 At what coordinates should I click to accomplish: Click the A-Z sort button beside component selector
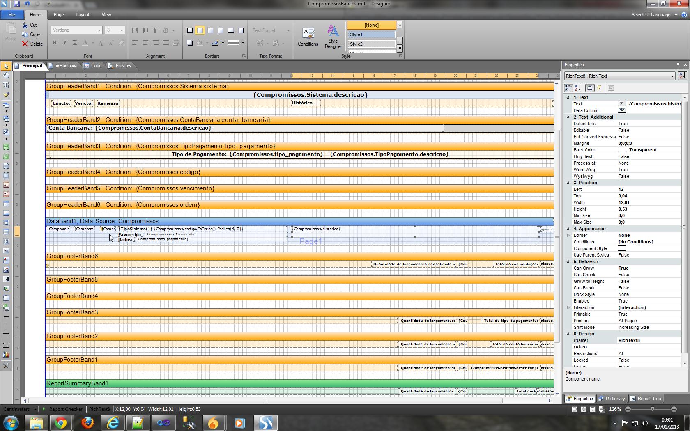pos(682,76)
